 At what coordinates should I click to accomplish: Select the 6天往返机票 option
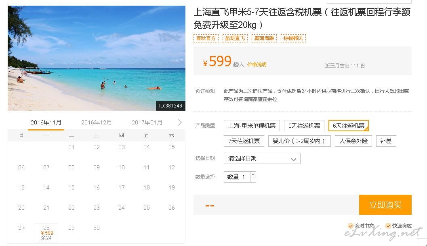pos(348,126)
